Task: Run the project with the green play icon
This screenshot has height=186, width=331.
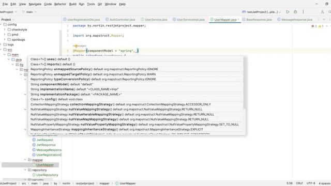Action: tap(288, 12)
